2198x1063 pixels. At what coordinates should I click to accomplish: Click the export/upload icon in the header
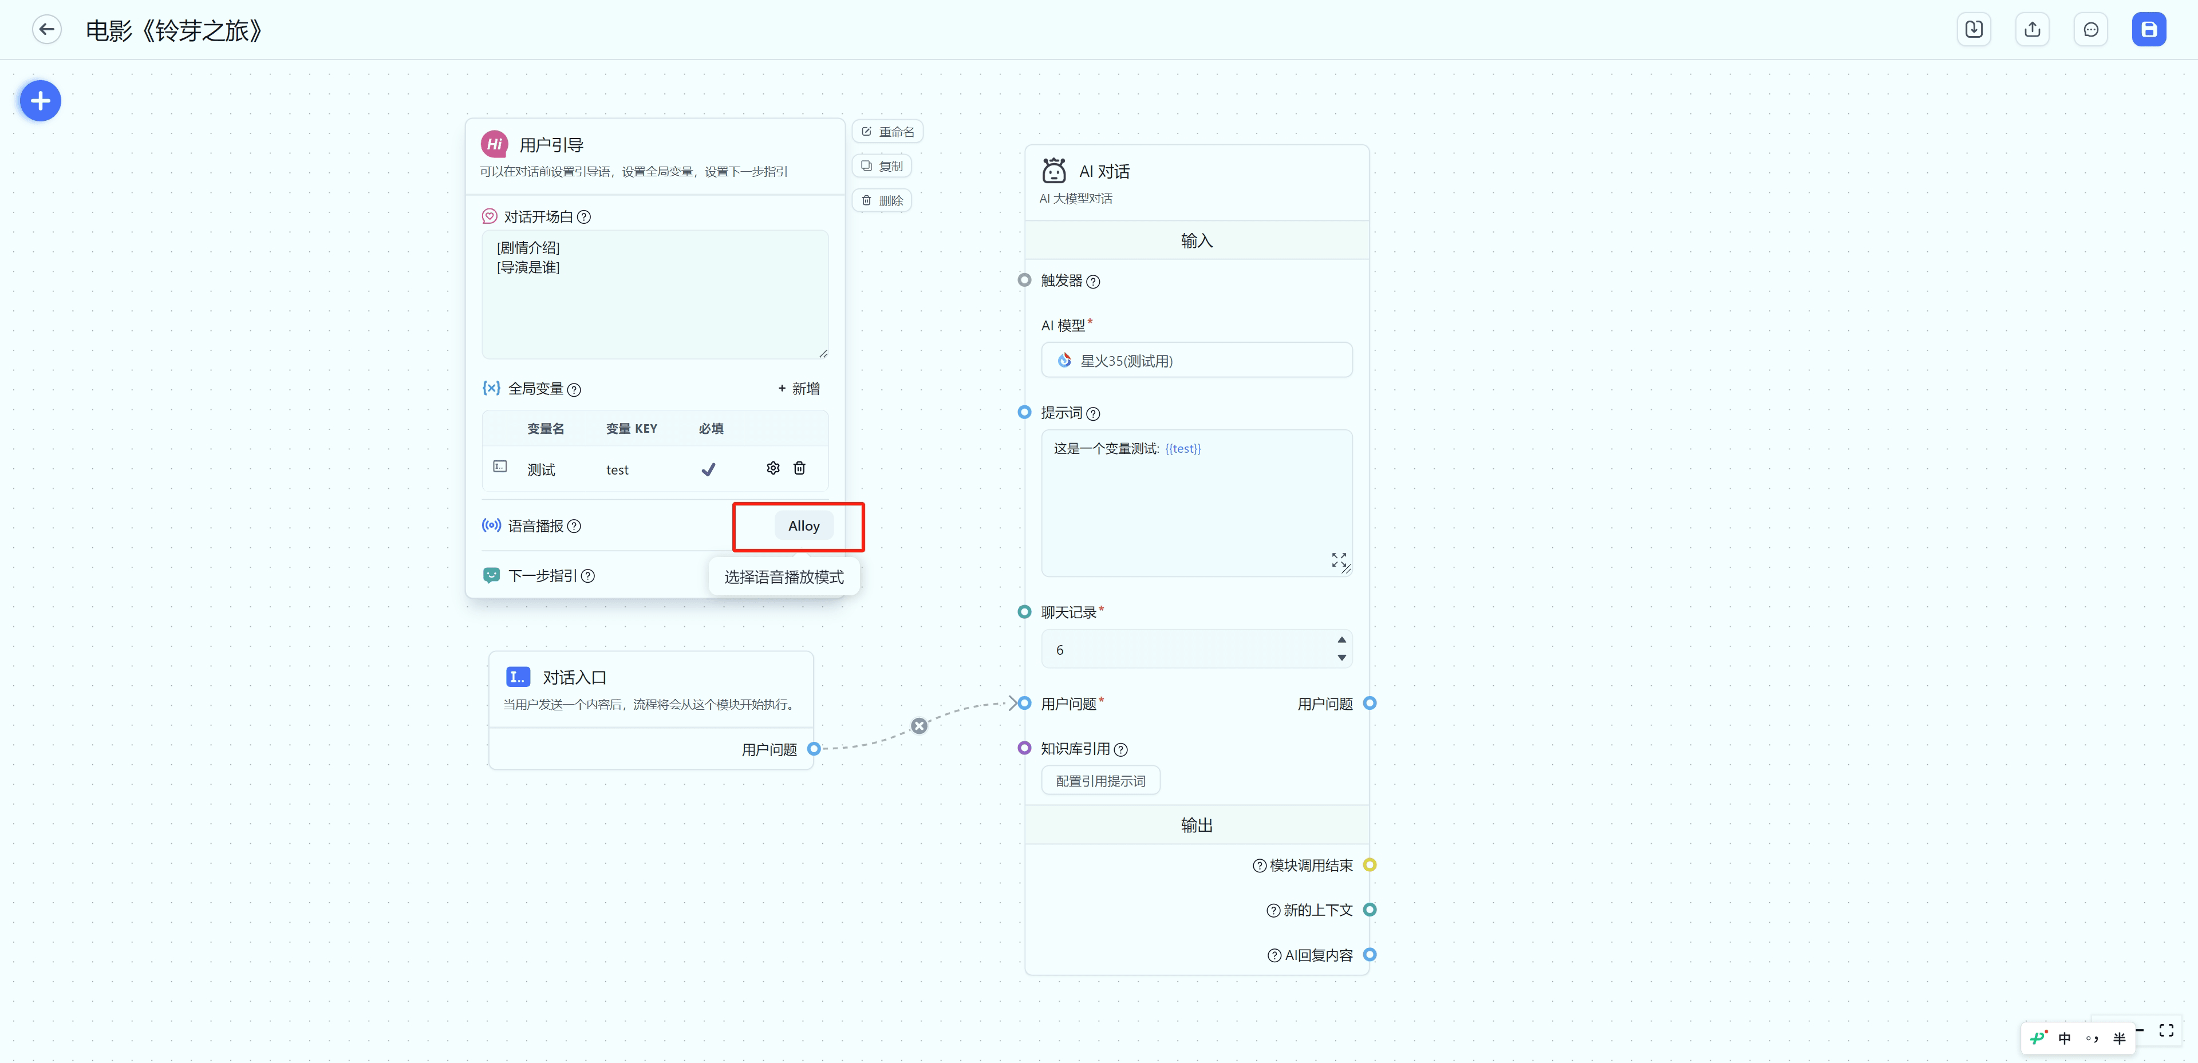2033,30
